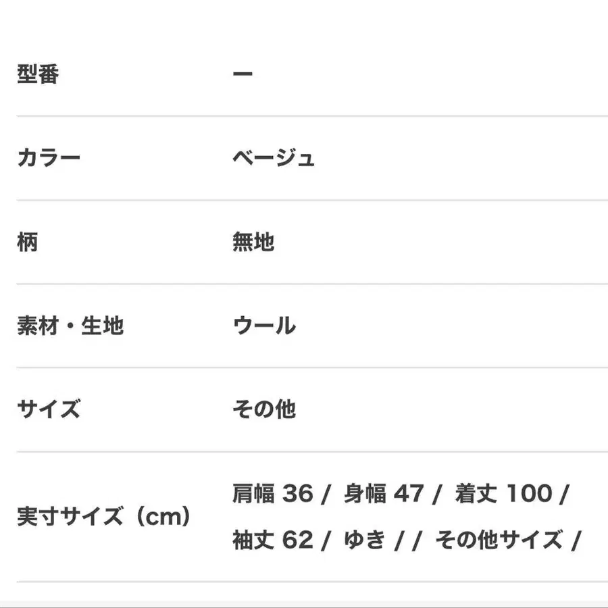
Task: Click the サイズ row label
Action: (x=49, y=409)
